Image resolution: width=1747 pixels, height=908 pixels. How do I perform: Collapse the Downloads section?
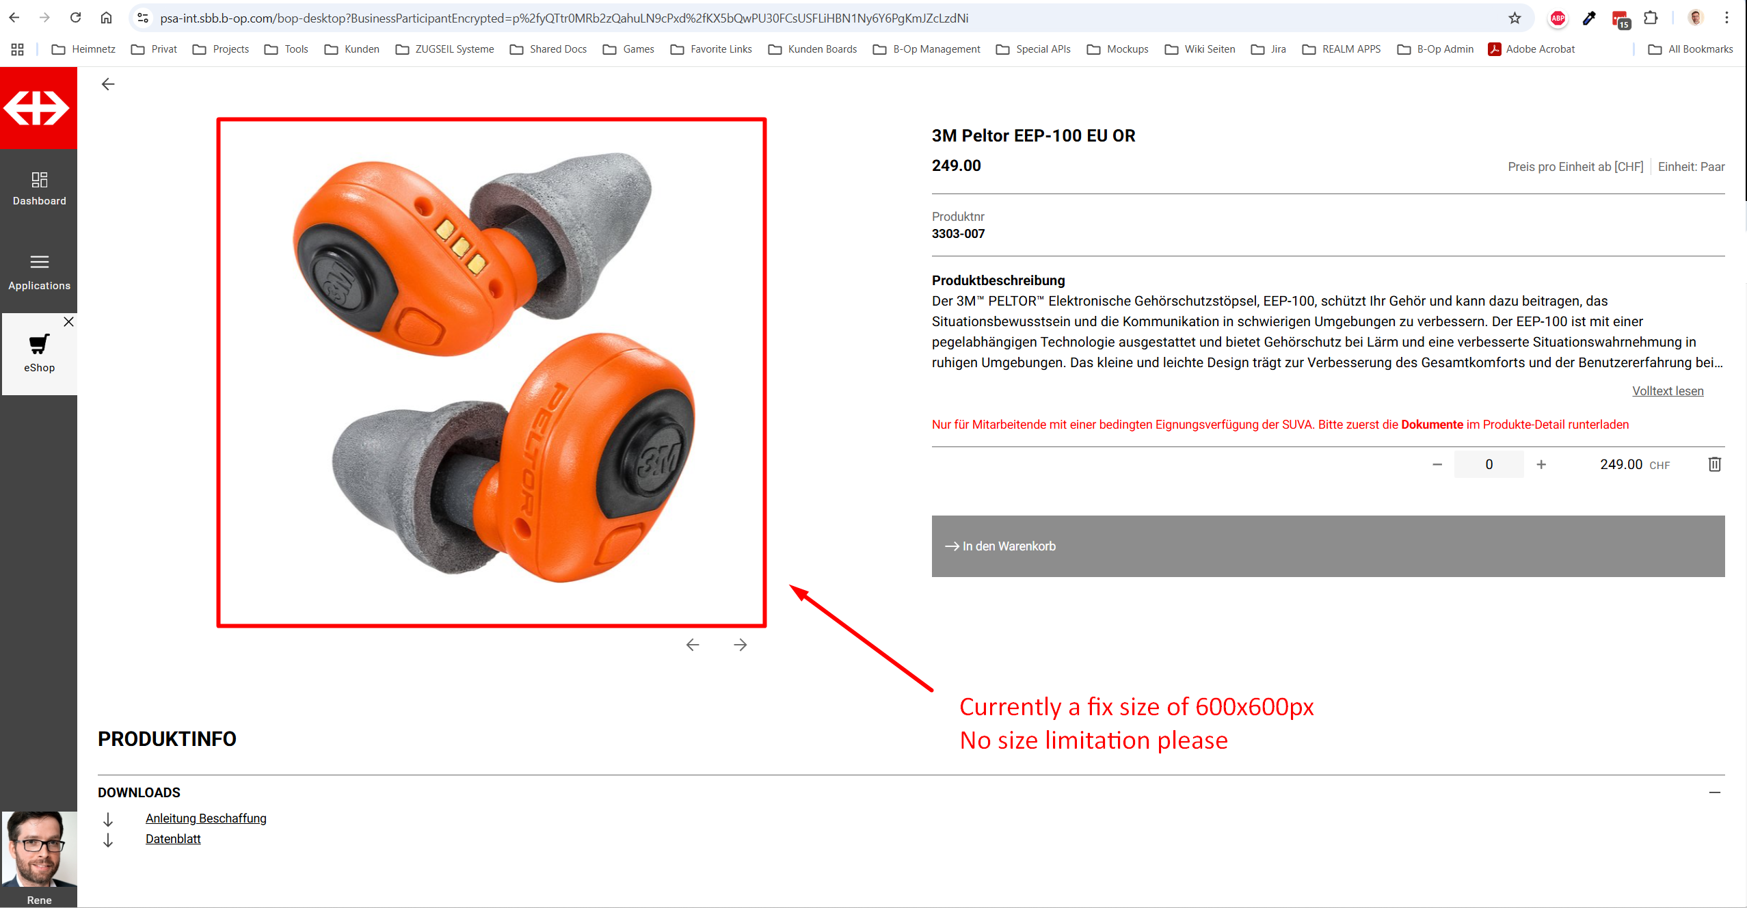tap(1714, 792)
